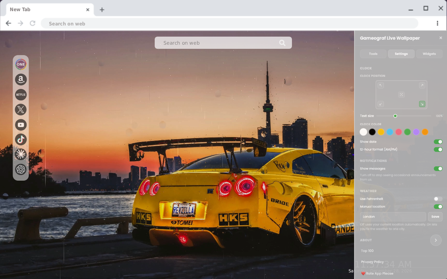Toggle the Show date switch
Screen dimensions: 447x279
[x=438, y=142]
